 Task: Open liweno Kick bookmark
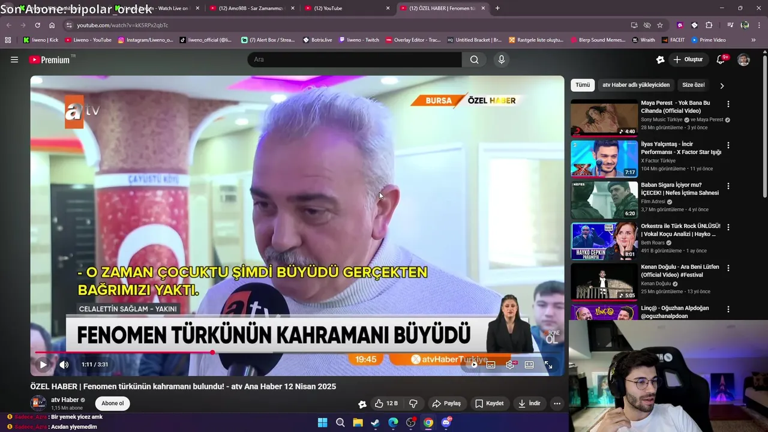(41, 40)
